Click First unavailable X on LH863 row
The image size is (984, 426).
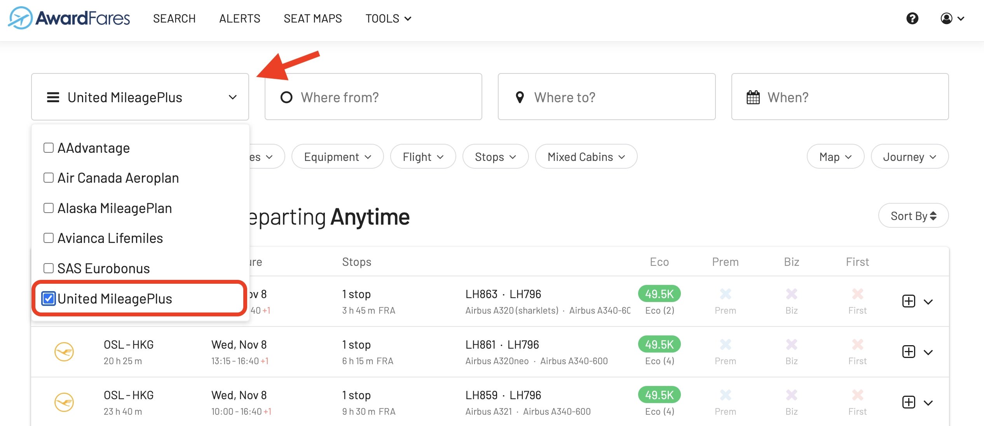click(x=858, y=294)
